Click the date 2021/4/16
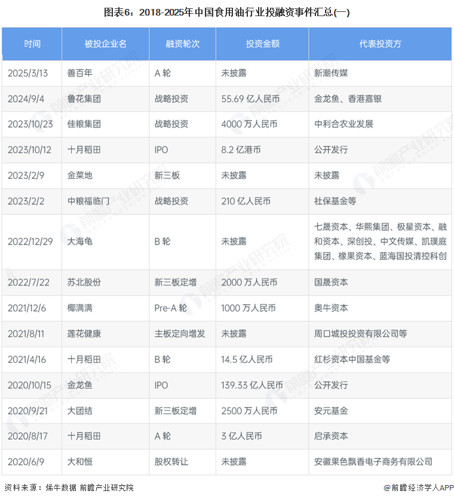Screen dimensions: 454x500 coord(27,360)
